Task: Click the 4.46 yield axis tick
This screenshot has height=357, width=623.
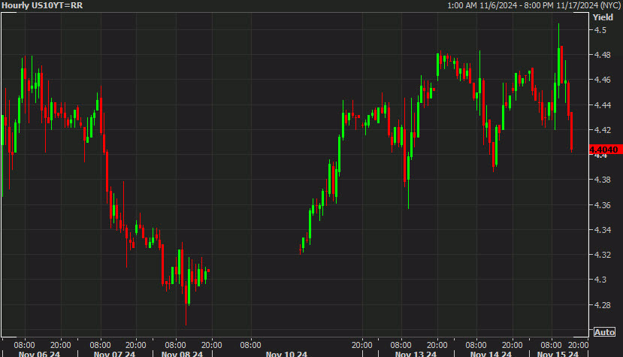Action: tap(603, 80)
